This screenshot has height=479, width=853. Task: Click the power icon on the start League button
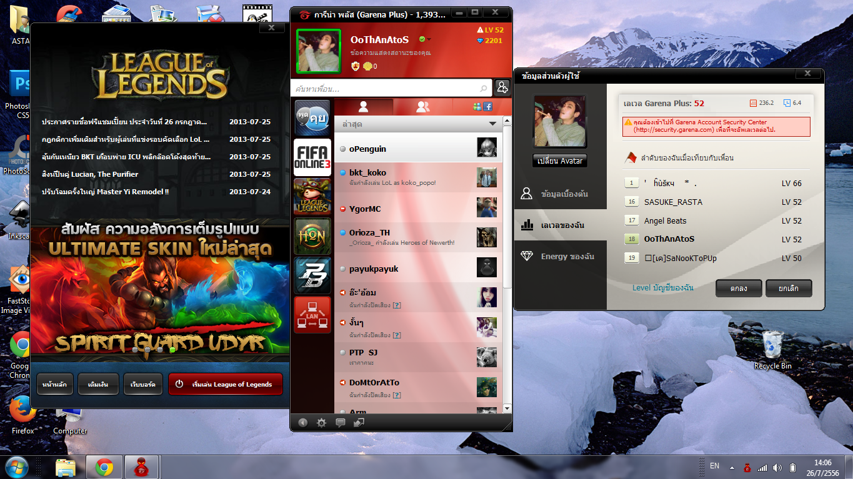click(x=179, y=384)
